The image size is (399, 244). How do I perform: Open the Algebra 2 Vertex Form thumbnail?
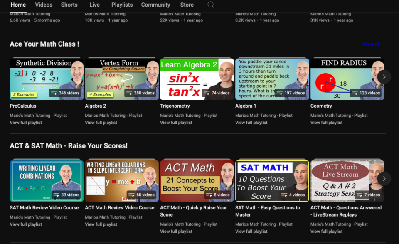coord(122,79)
